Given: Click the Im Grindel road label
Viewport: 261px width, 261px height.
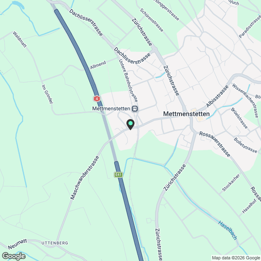Looking at the screenshot, I should (47, 94).
